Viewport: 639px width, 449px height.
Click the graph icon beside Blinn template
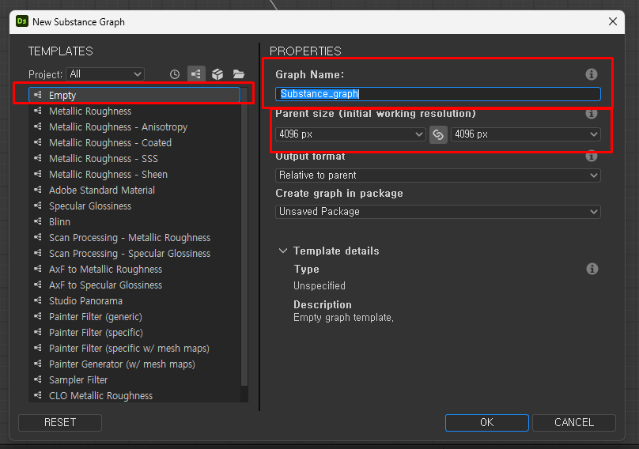pyautogui.click(x=38, y=221)
